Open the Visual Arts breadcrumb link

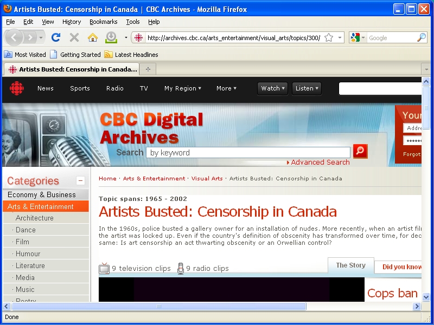207,178
